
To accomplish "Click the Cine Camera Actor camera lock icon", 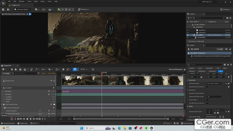I will pos(54,105).
